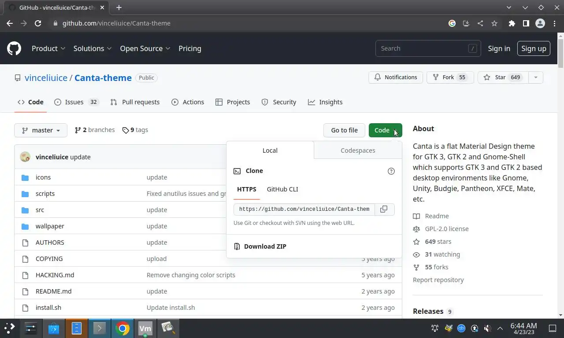Click the wallpaper folder icon

pyautogui.click(x=25, y=226)
